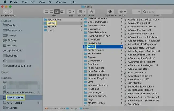Open the empty dropdown beside Search

(136, 11)
